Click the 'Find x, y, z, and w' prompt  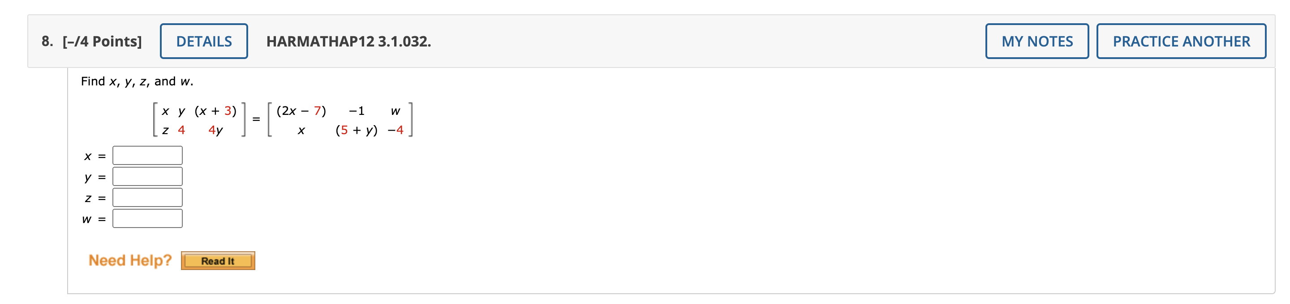pos(137,80)
